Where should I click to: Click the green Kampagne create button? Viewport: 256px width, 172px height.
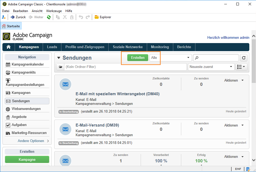click(x=27, y=160)
